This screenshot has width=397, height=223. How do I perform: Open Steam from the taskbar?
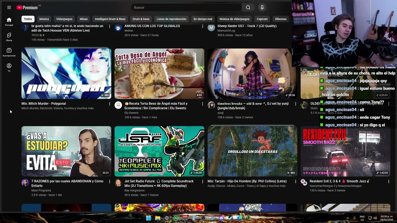point(230,218)
